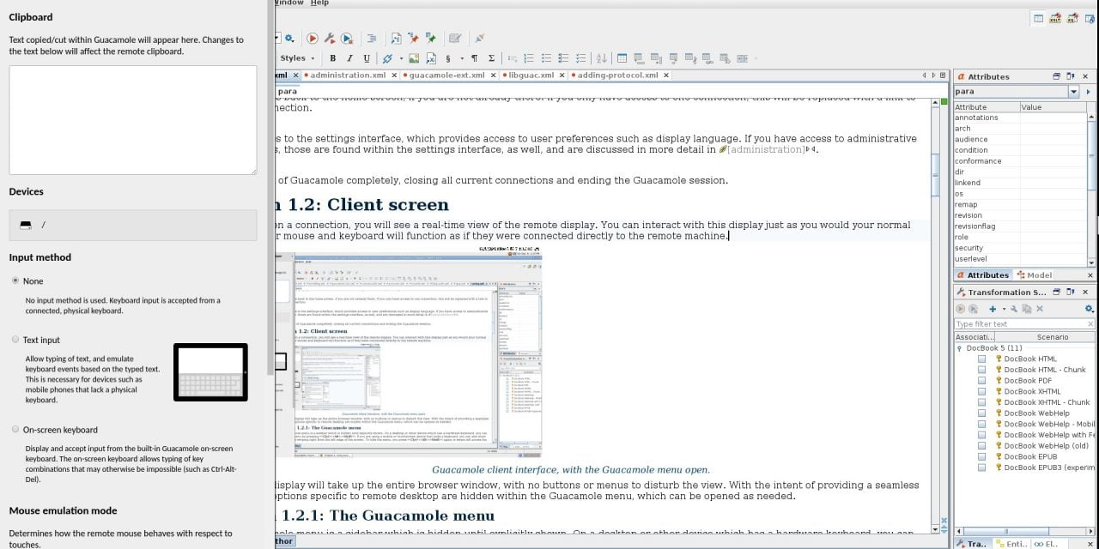
Task: Click the italic formatting icon
Action: tap(349, 58)
